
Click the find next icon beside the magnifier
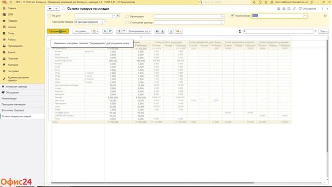point(110,31)
